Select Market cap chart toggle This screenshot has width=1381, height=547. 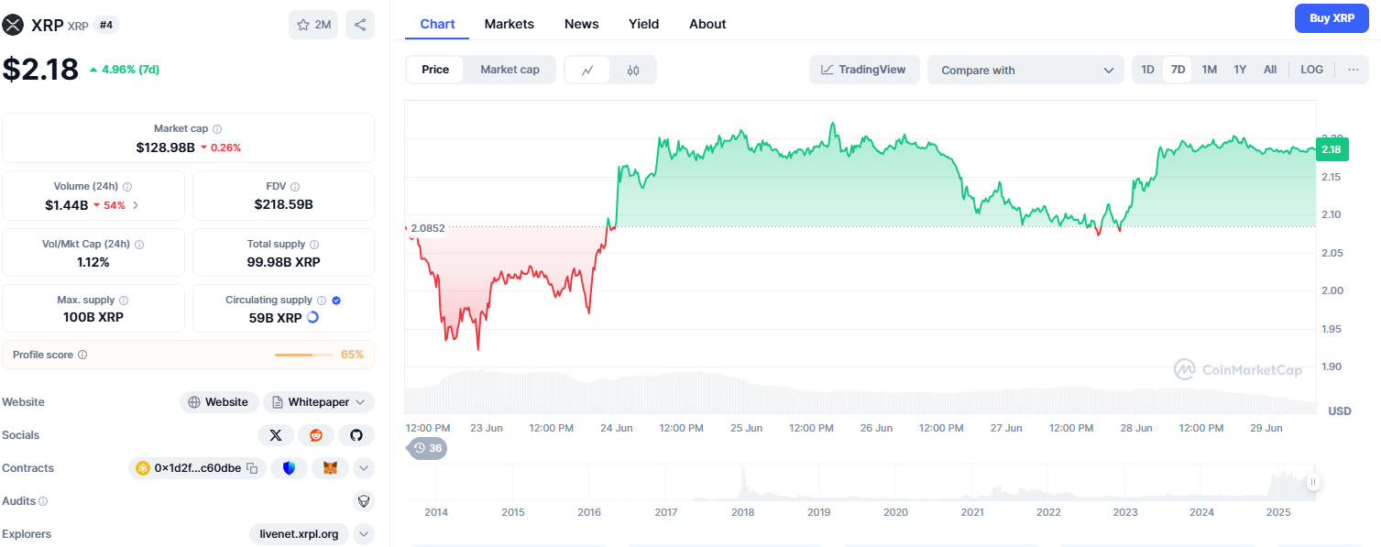pyautogui.click(x=510, y=70)
